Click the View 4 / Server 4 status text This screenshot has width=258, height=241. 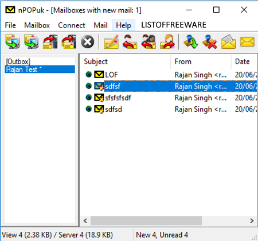(57, 235)
